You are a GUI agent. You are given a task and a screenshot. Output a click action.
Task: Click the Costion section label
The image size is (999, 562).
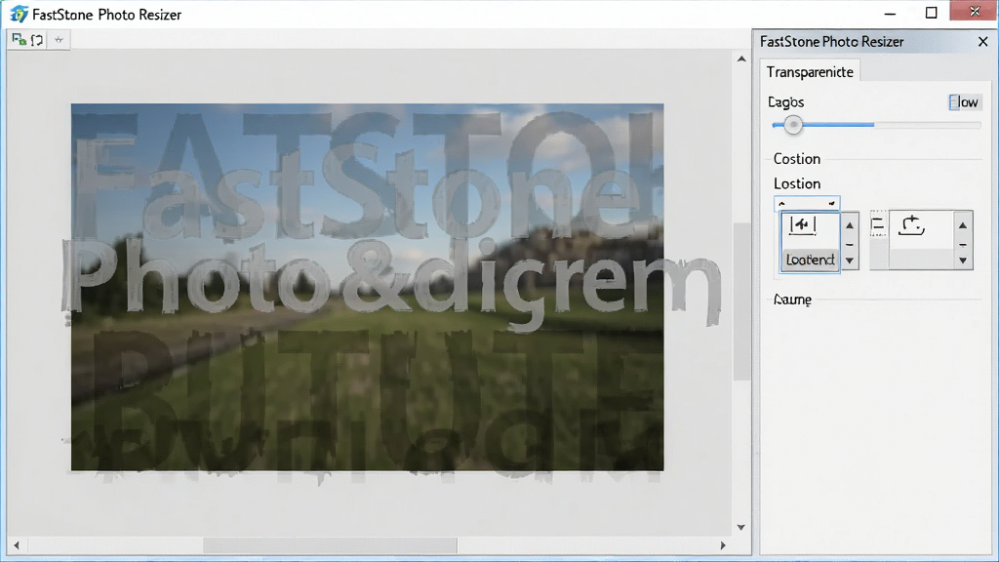click(796, 159)
